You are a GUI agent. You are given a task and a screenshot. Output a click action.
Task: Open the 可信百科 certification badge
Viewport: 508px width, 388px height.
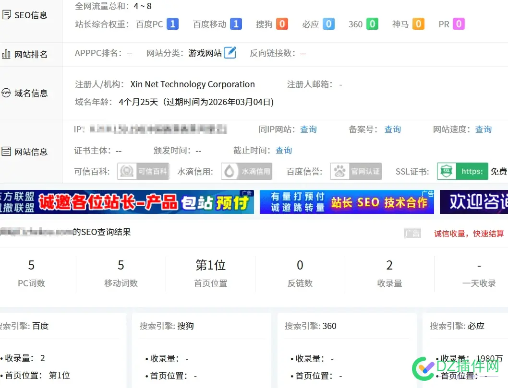[x=143, y=171]
